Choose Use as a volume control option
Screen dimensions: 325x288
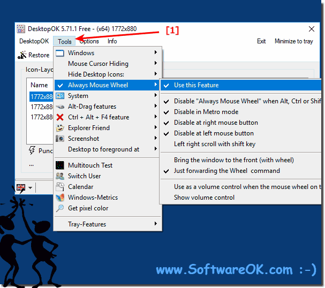pos(240,187)
